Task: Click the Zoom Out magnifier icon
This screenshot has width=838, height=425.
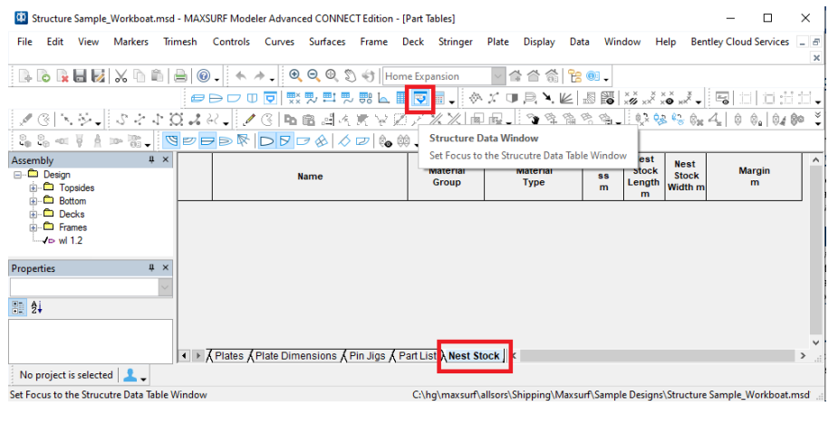Action: coord(313,76)
